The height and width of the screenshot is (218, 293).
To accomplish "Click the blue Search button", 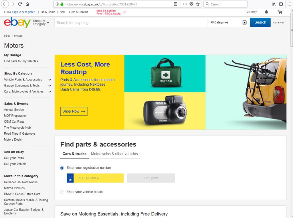I will [x=260, y=22].
